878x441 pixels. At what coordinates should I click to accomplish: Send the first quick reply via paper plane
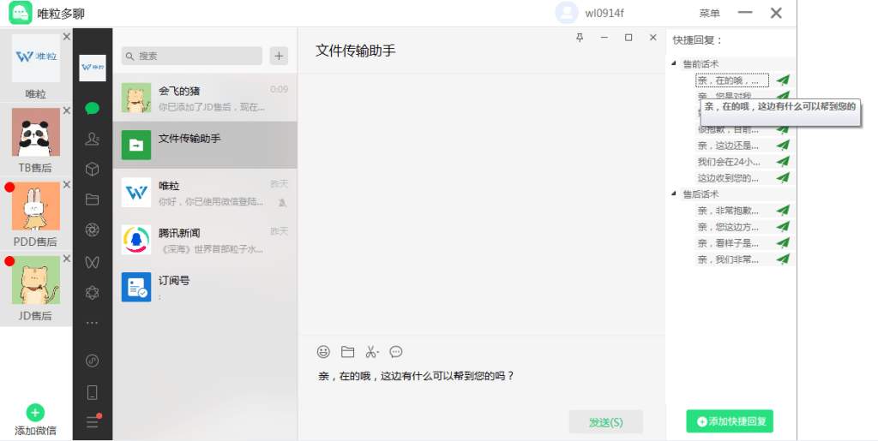[x=782, y=80]
